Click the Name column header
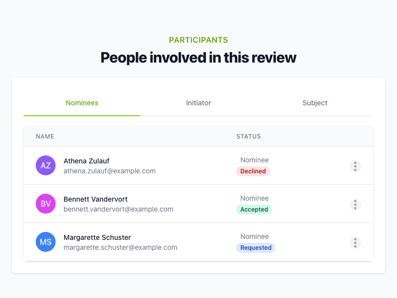 click(45, 137)
